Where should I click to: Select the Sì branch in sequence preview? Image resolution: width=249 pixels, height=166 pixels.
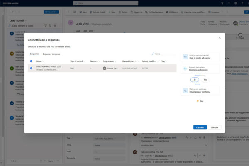[195, 80]
